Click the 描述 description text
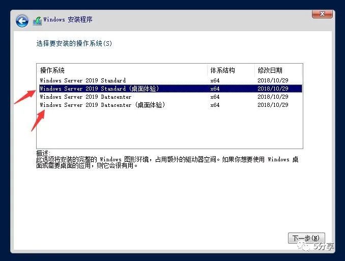The height and width of the screenshot is (261, 345). click(x=167, y=159)
